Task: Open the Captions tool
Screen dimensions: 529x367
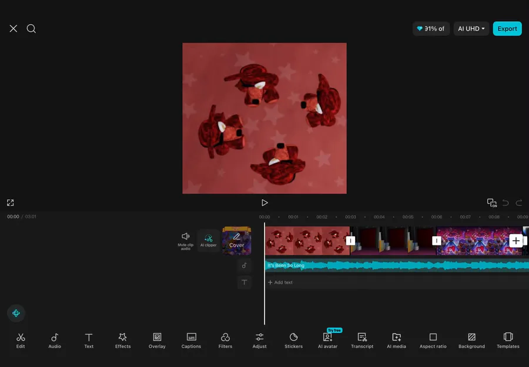Action: (191, 341)
